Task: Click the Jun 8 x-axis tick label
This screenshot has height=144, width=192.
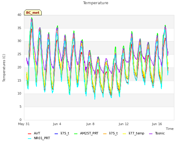Action: point(90,124)
